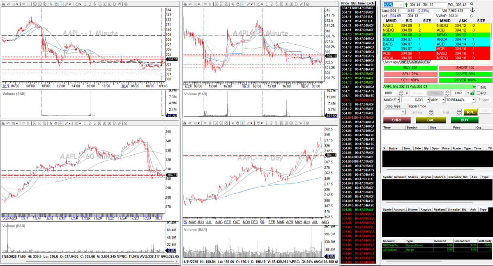Set the 1 Minute chart to the 15 minute timeframe

99,4
